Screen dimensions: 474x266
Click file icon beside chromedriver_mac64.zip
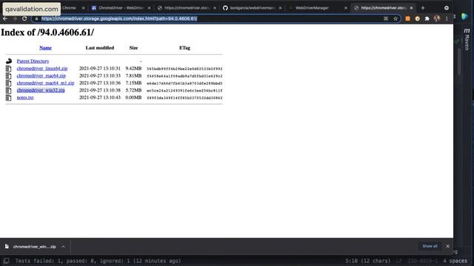click(x=8, y=76)
